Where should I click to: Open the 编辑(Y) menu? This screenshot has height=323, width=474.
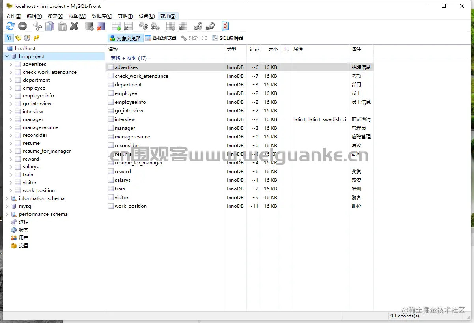click(x=34, y=16)
